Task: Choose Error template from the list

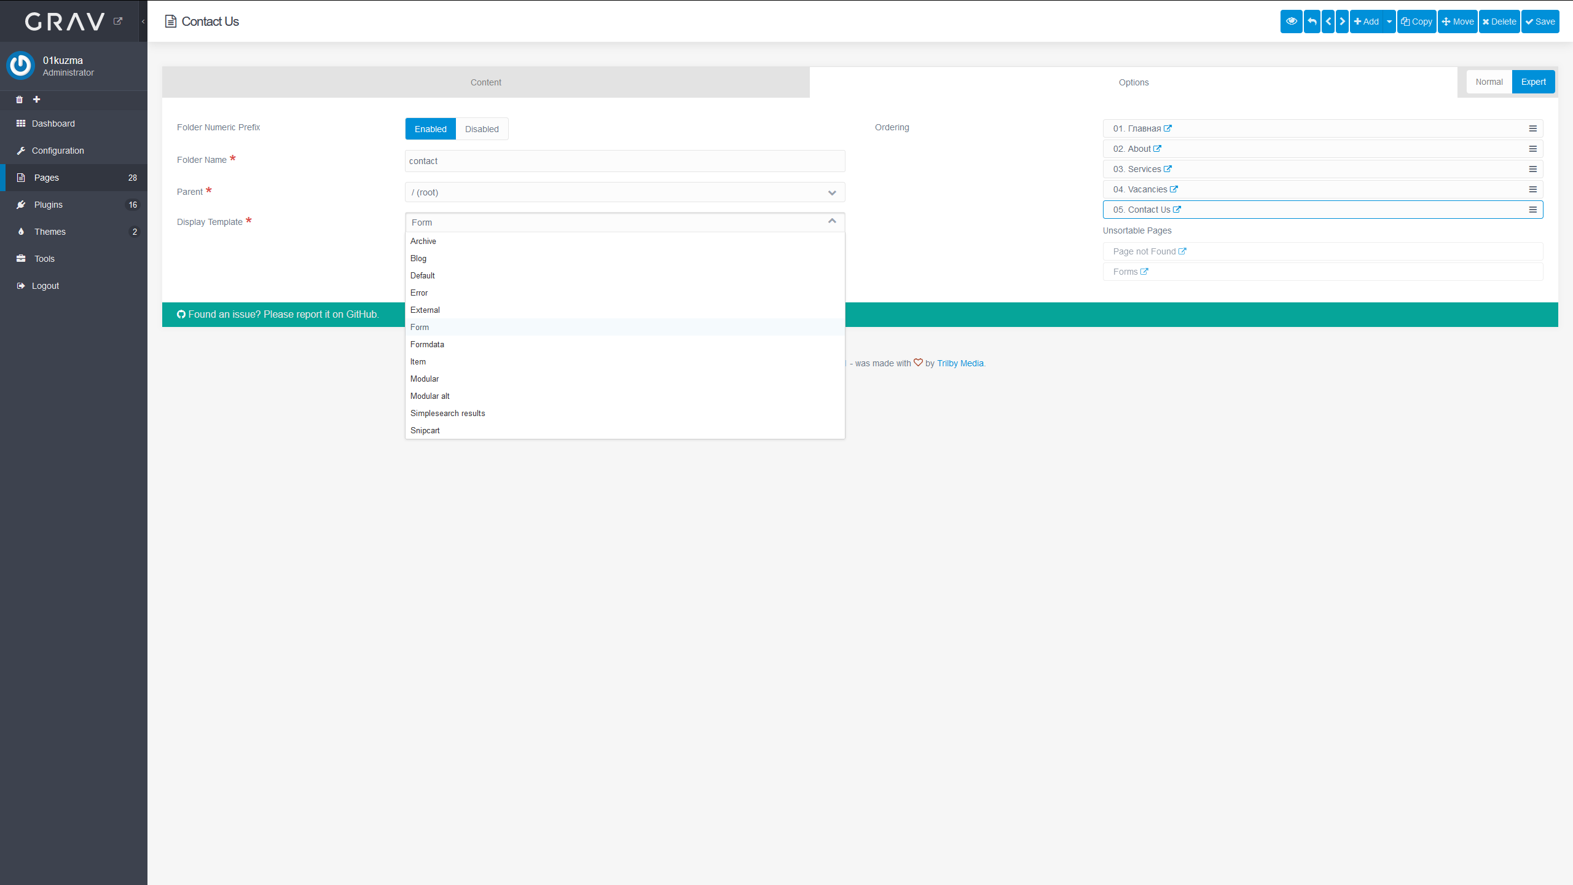Action: [x=625, y=293]
